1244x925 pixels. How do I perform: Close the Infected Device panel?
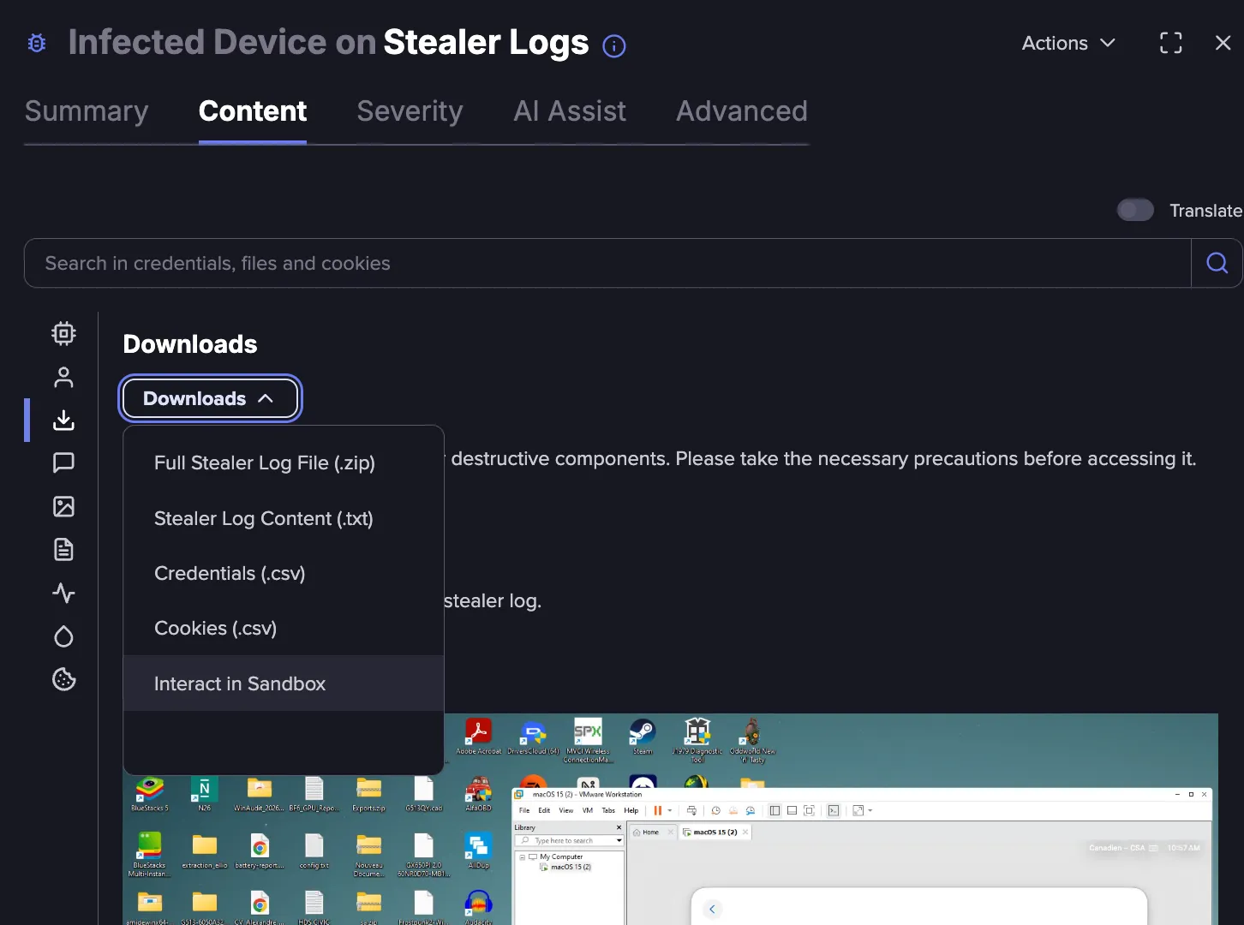[x=1223, y=43]
